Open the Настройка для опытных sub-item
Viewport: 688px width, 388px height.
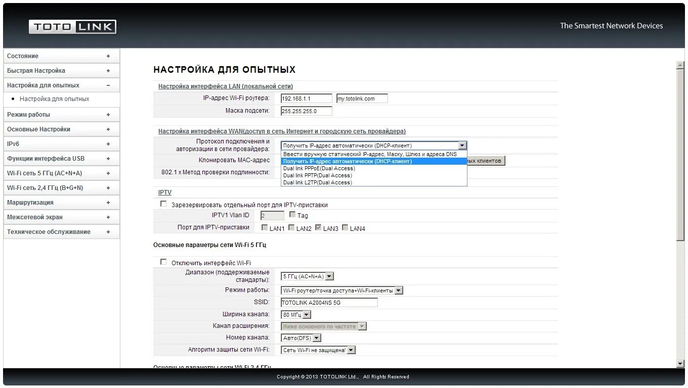point(54,99)
